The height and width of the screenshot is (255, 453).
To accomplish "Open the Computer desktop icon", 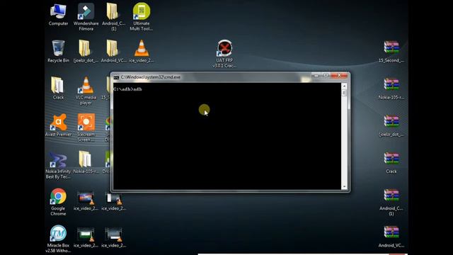I will click(x=58, y=15).
